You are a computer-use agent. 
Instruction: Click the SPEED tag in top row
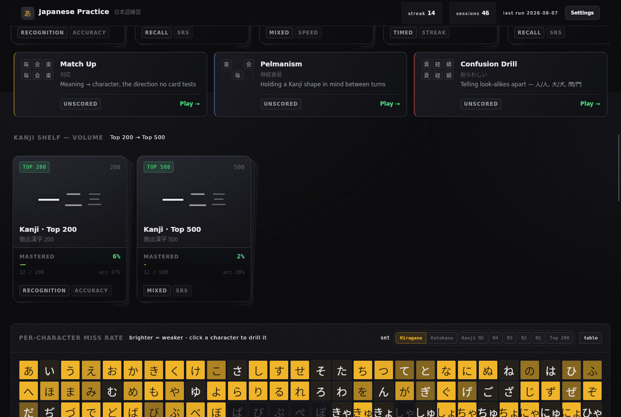308,32
